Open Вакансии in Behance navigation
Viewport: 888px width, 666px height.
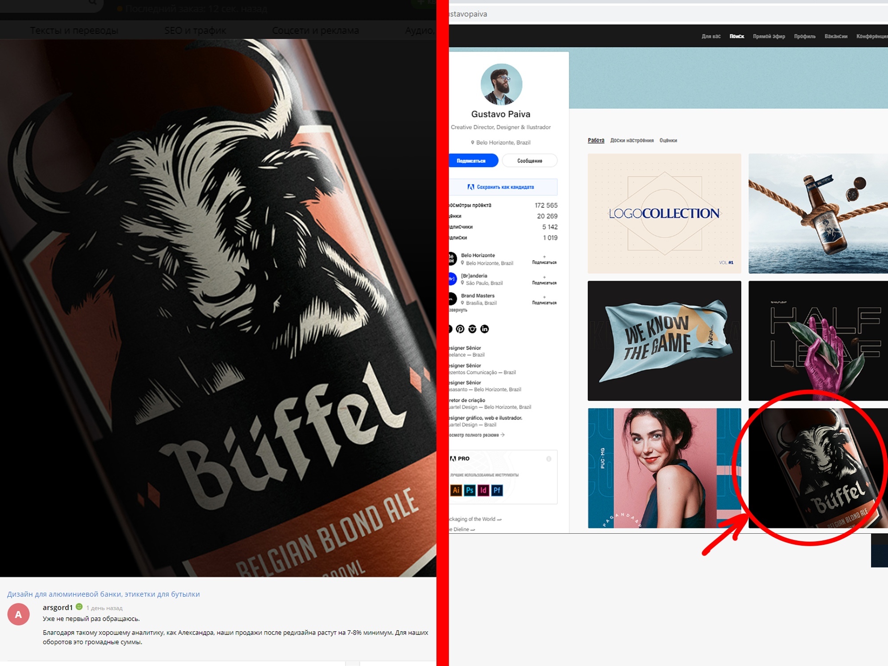tap(836, 36)
